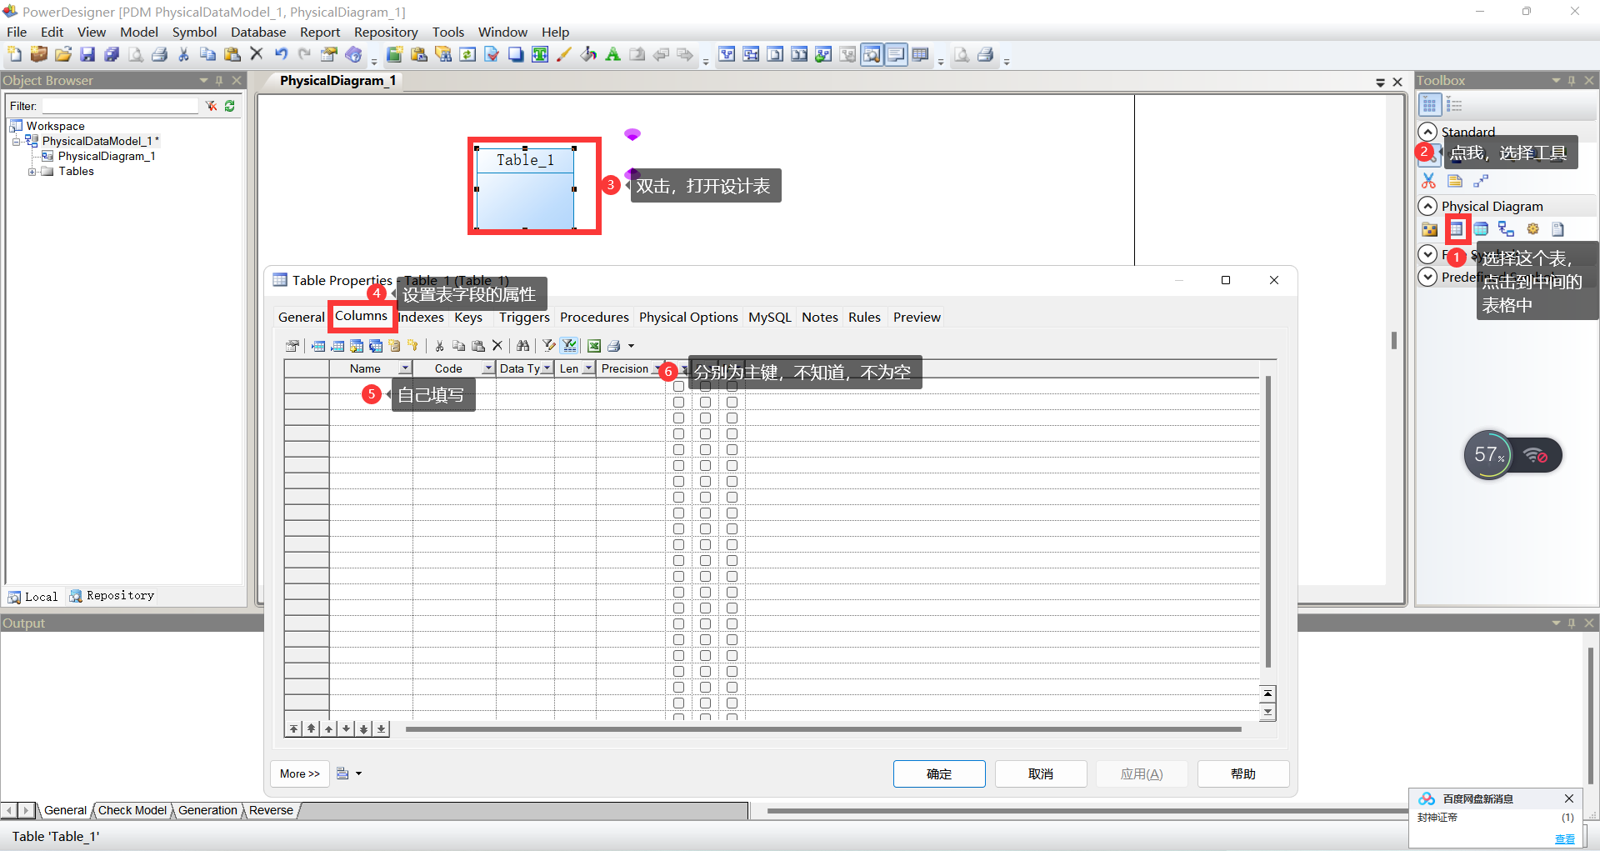This screenshot has width=1600, height=851.
Task: Switch to the Indexes tab
Action: (x=421, y=318)
